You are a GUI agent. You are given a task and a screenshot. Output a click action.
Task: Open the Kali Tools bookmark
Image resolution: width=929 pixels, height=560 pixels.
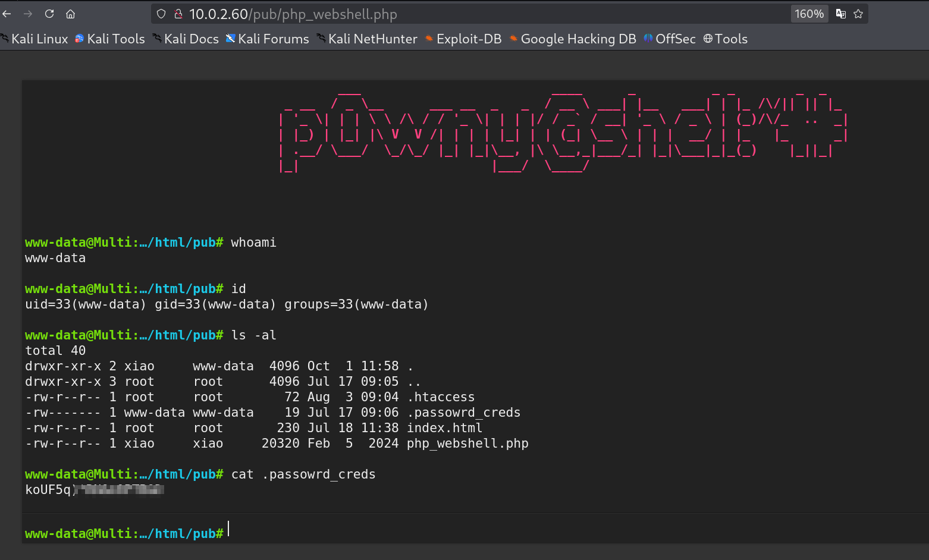(x=110, y=39)
